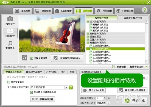Viewport: 151px width, 107px height.
Task: Click the effects list scroll down arrow
Action: click(x=146, y=62)
